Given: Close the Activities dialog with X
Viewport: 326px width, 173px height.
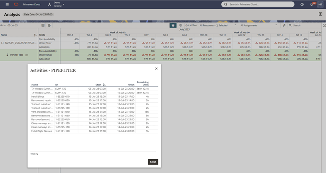Looking at the screenshot, I should click(x=156, y=69).
